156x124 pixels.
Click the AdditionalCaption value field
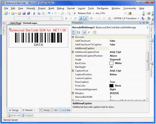[x=128, y=48]
